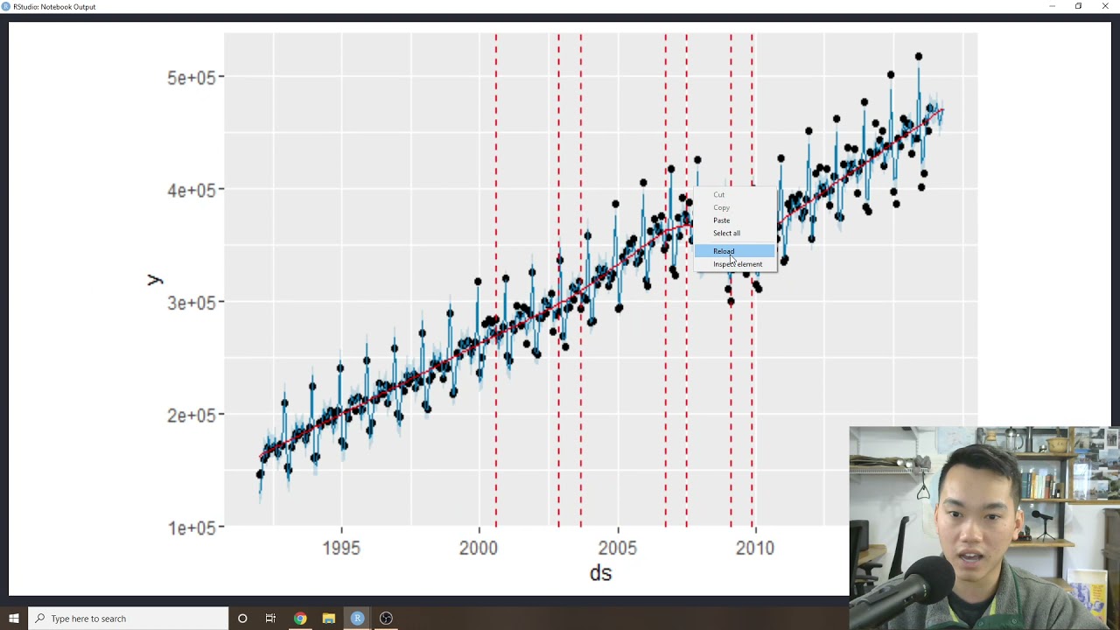Open Task View

(271, 619)
